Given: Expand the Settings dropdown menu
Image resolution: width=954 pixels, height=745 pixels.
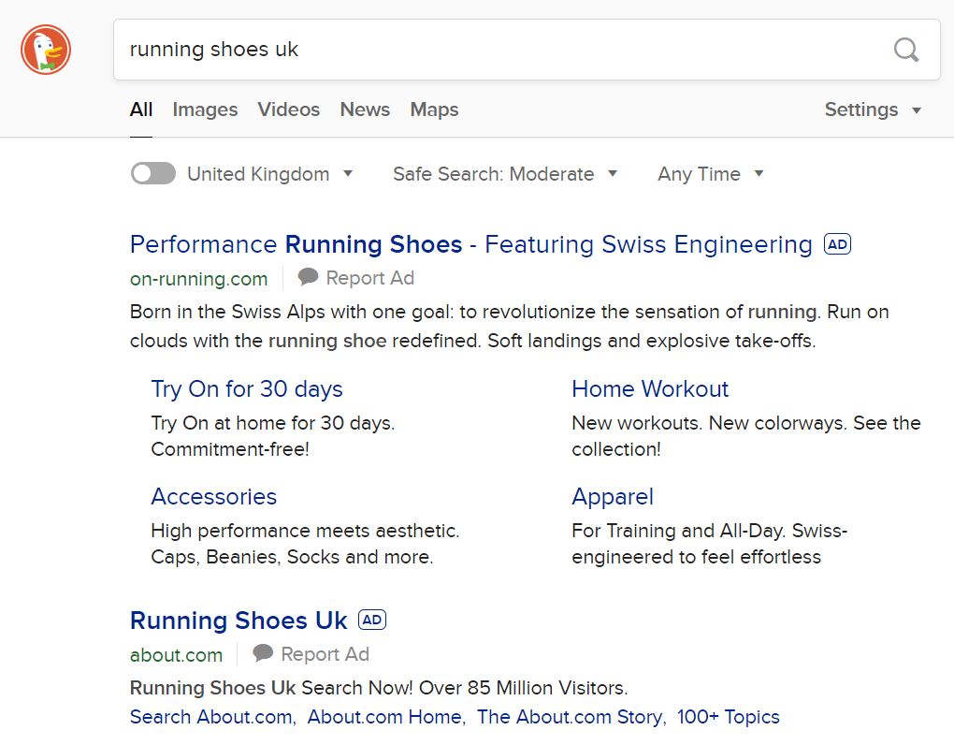Looking at the screenshot, I should click(x=873, y=110).
